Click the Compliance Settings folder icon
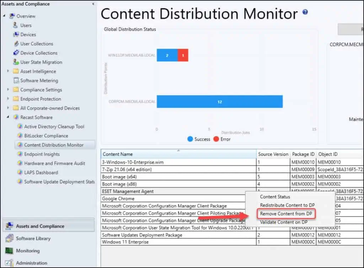Image resolution: width=364 pixels, height=268 pixels. [x=16, y=89]
